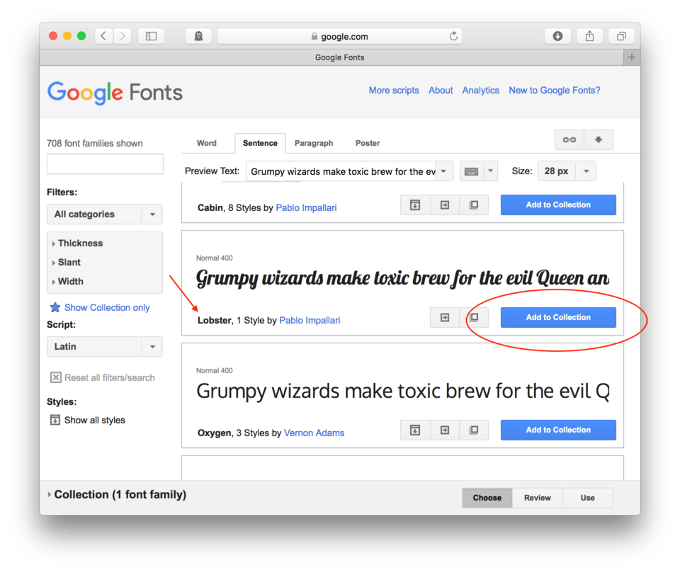680x572 pixels.
Task: Click the Safari address bar showing google.com
Action: tap(339, 36)
